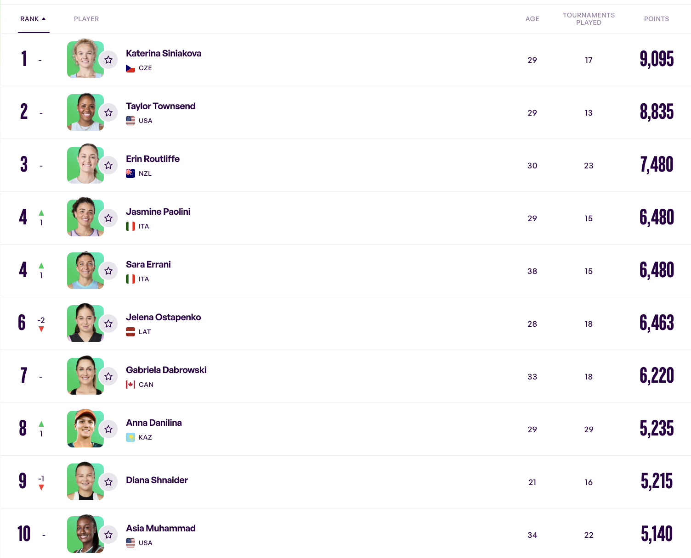691x558 pixels.
Task: Sort by TOURNAMENTS PLAYED header
Action: point(589,19)
